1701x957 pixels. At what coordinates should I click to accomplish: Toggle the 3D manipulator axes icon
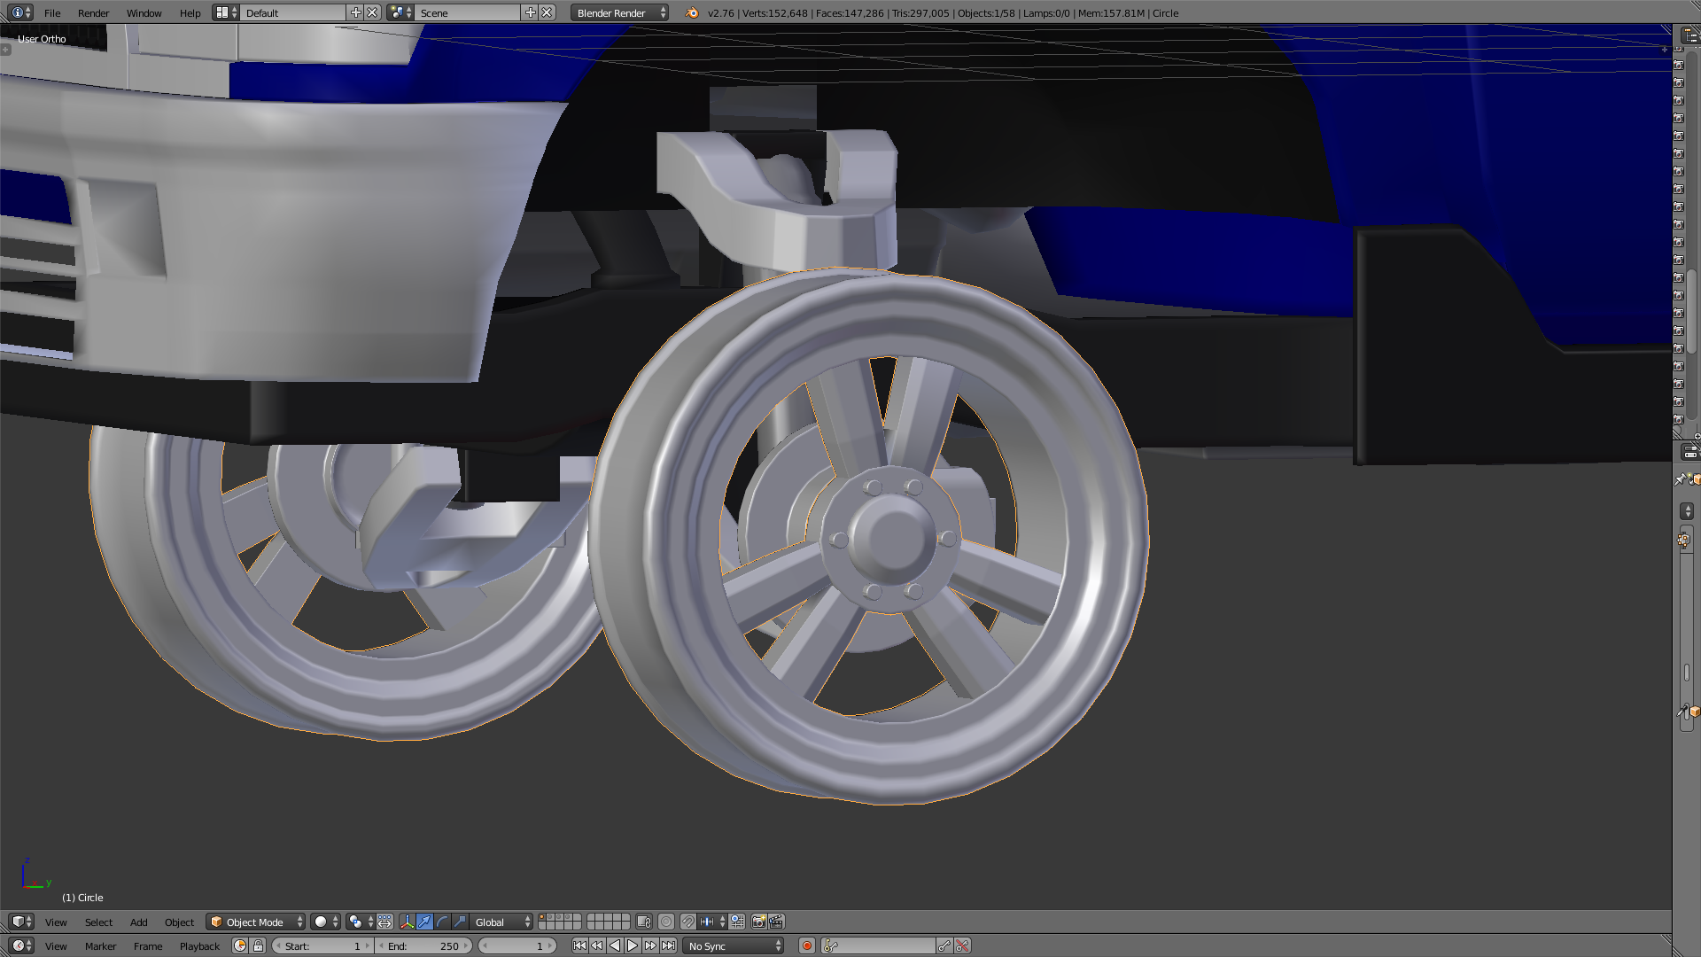(407, 922)
